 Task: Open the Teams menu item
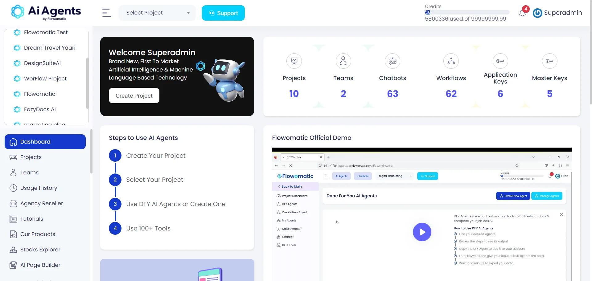(45, 173)
